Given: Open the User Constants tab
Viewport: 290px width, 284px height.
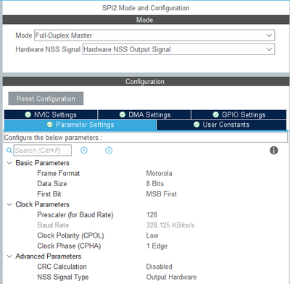Looking at the screenshot, I should [222, 125].
